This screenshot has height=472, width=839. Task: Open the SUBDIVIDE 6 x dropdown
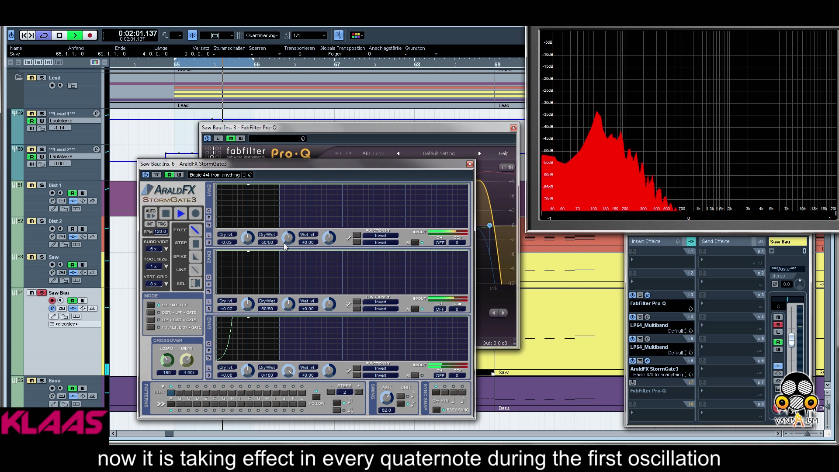[156, 249]
